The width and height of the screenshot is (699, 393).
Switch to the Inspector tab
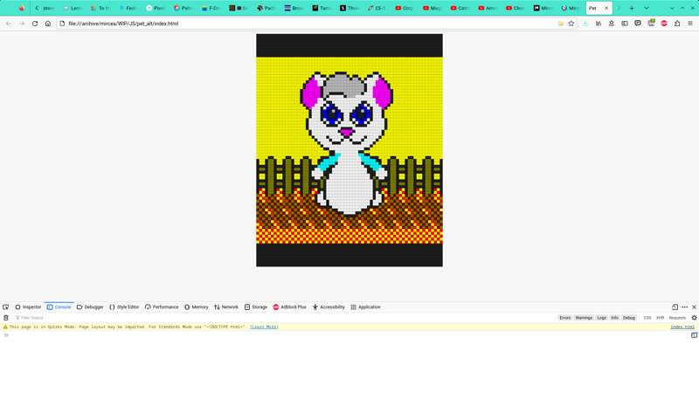pos(28,307)
